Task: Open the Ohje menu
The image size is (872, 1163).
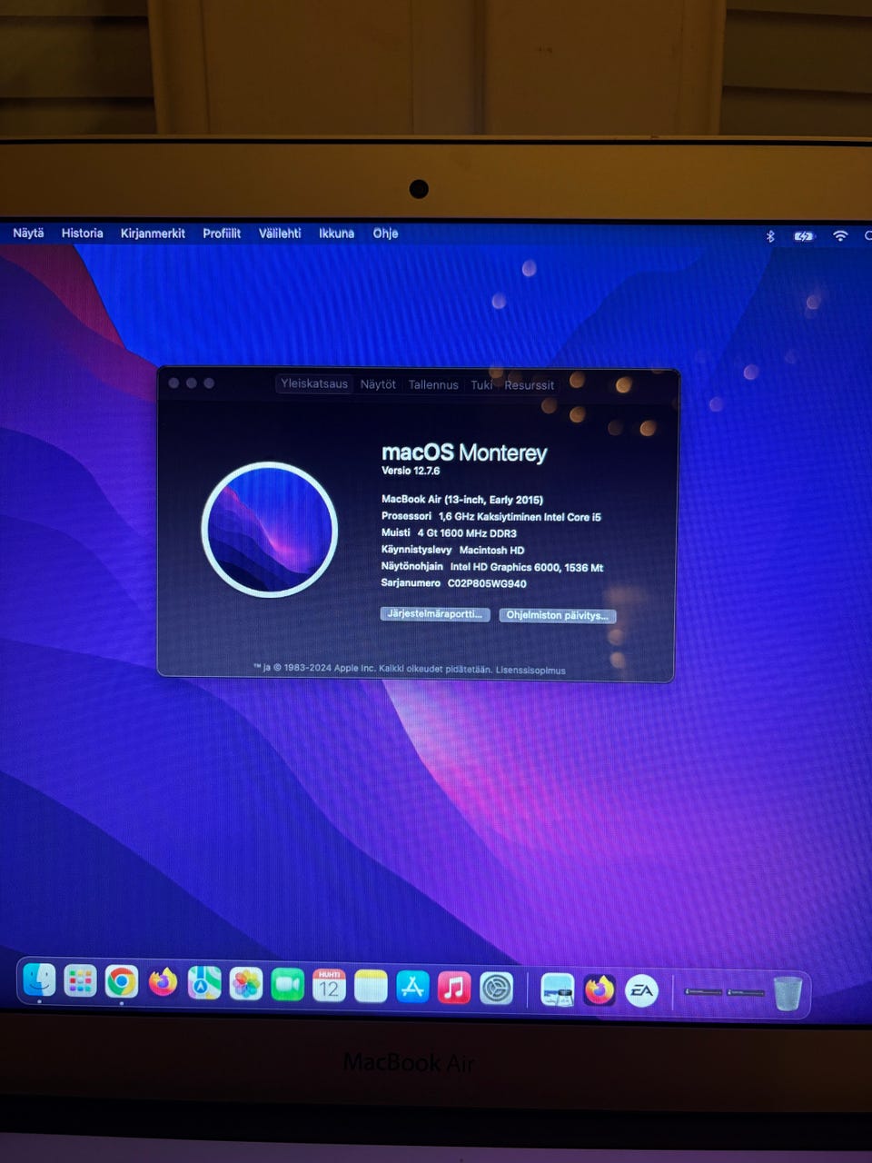Action: click(x=385, y=234)
